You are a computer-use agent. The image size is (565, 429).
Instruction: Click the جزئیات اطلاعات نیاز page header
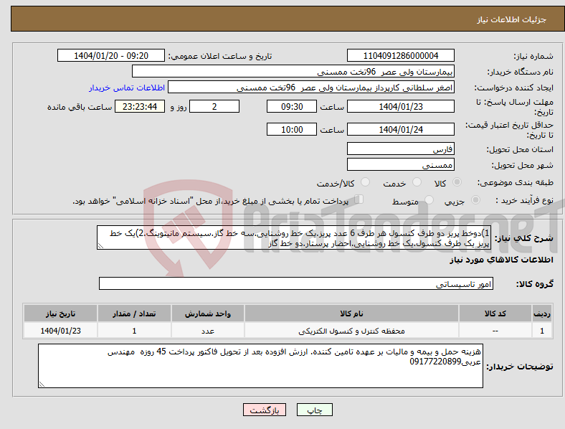tap(512, 19)
